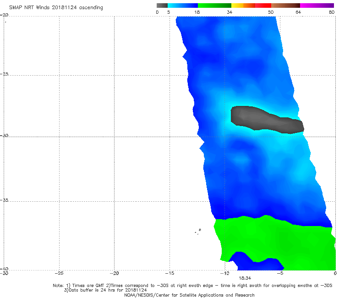The height and width of the screenshot is (298, 339).
Task: Click the magenta segment of the wind color bar
Action: click(x=317, y=6)
